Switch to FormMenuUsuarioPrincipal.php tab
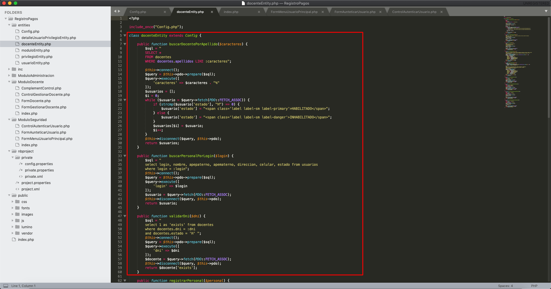The width and height of the screenshot is (551, 289). coord(294,12)
